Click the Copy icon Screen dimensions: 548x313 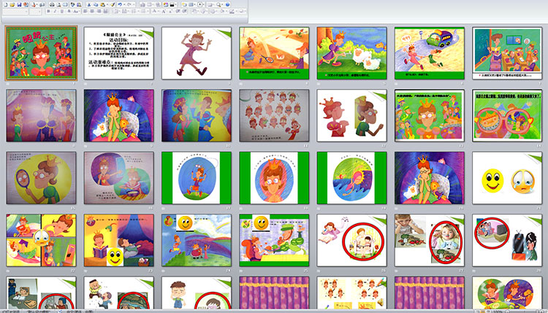tap(96, 4)
